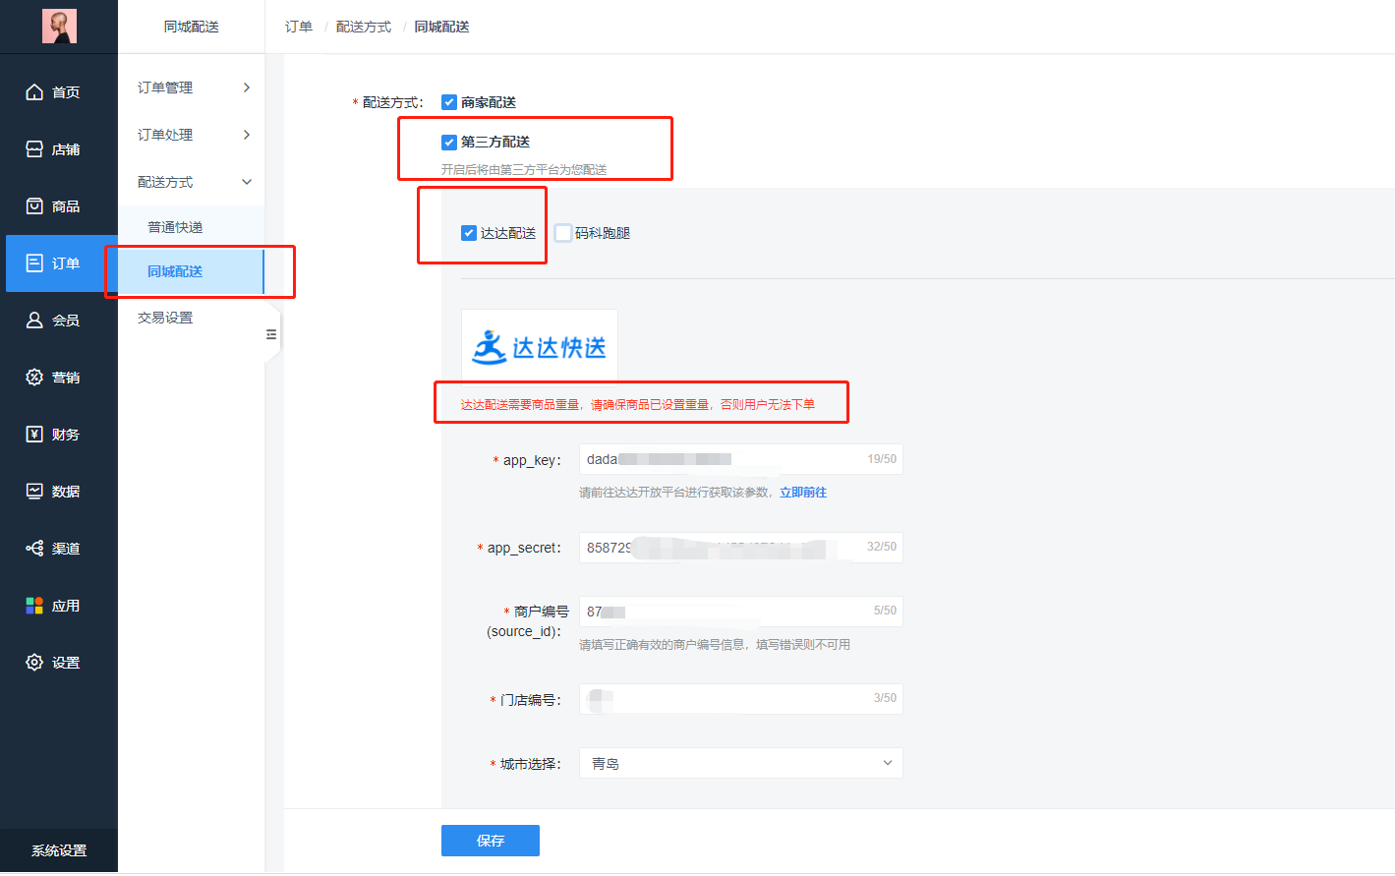
Task: Click the 同城配送 header title in submenu
Action: (x=192, y=27)
